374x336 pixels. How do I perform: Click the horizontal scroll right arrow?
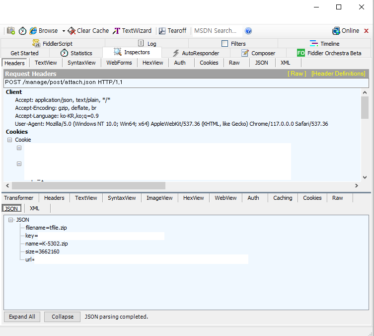click(356, 186)
